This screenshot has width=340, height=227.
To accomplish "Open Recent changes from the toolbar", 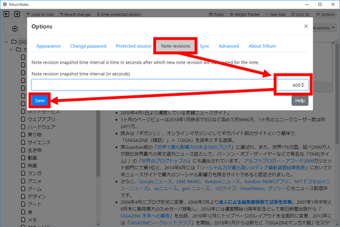I will coord(75,15).
